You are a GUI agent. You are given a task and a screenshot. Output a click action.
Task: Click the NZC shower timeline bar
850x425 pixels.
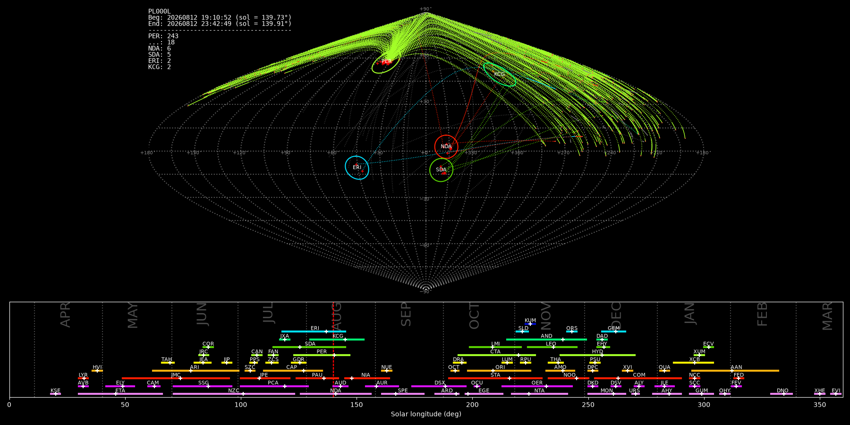point(234,394)
